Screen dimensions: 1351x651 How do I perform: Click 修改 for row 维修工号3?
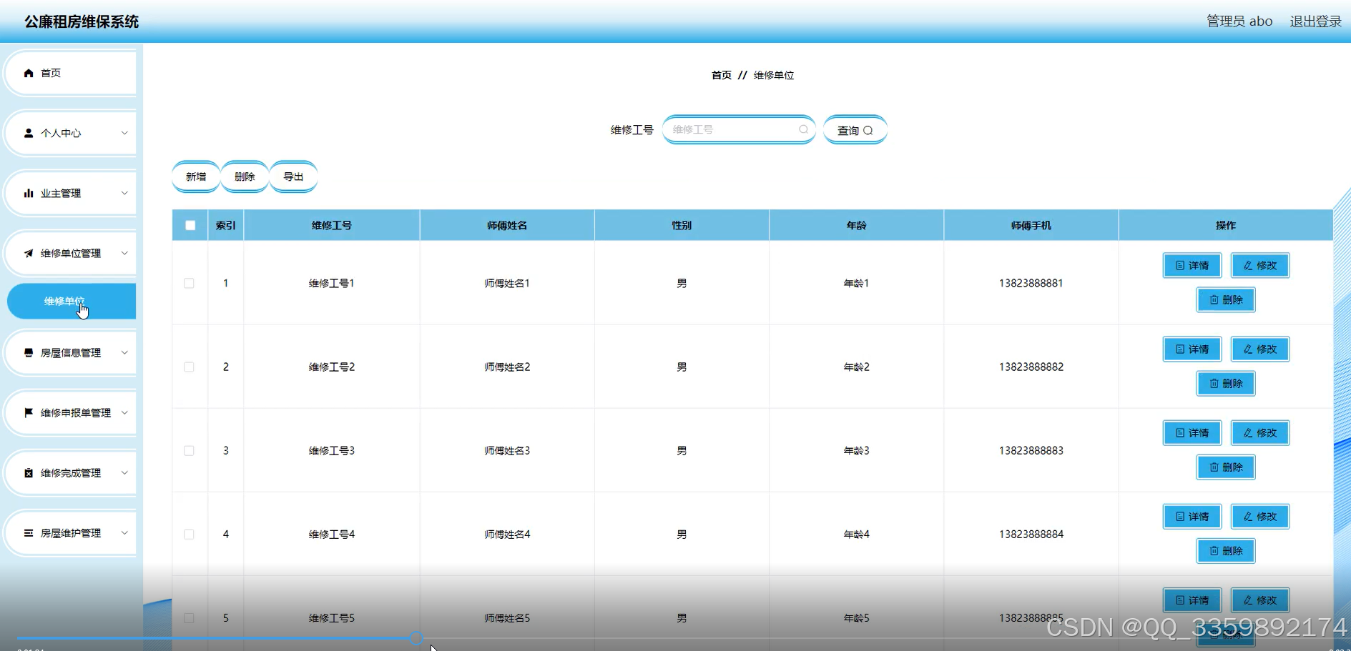(1260, 432)
